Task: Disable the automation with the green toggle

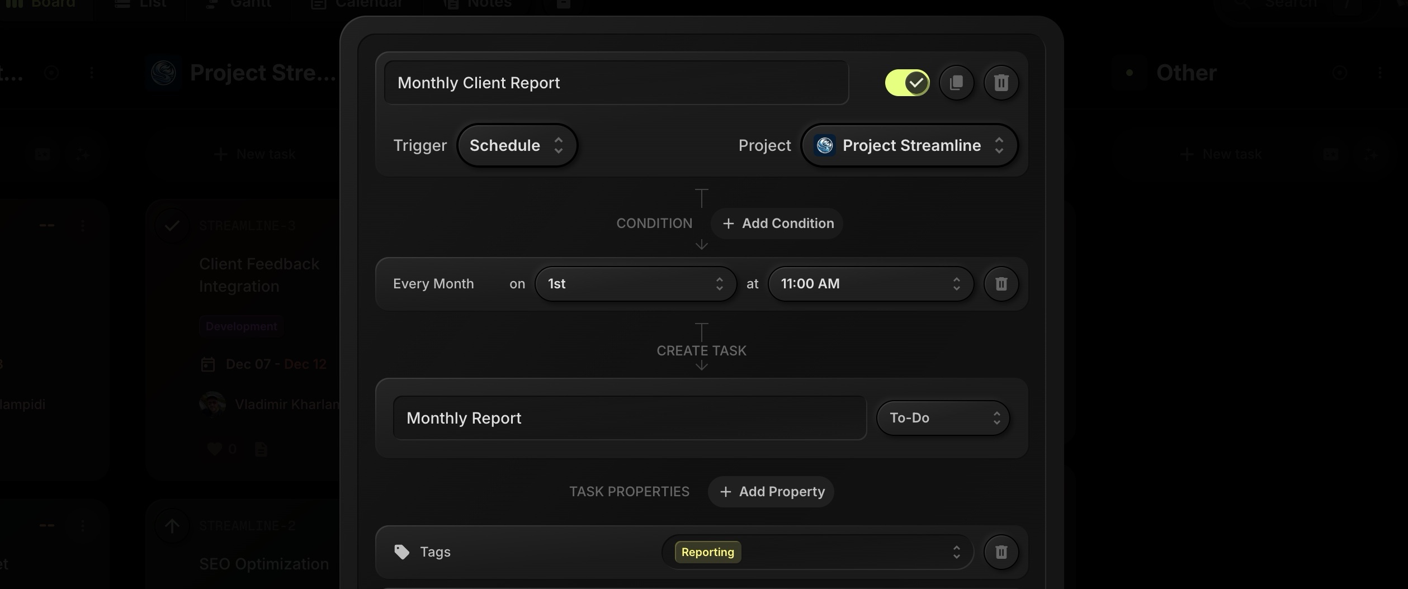Action: 906,82
